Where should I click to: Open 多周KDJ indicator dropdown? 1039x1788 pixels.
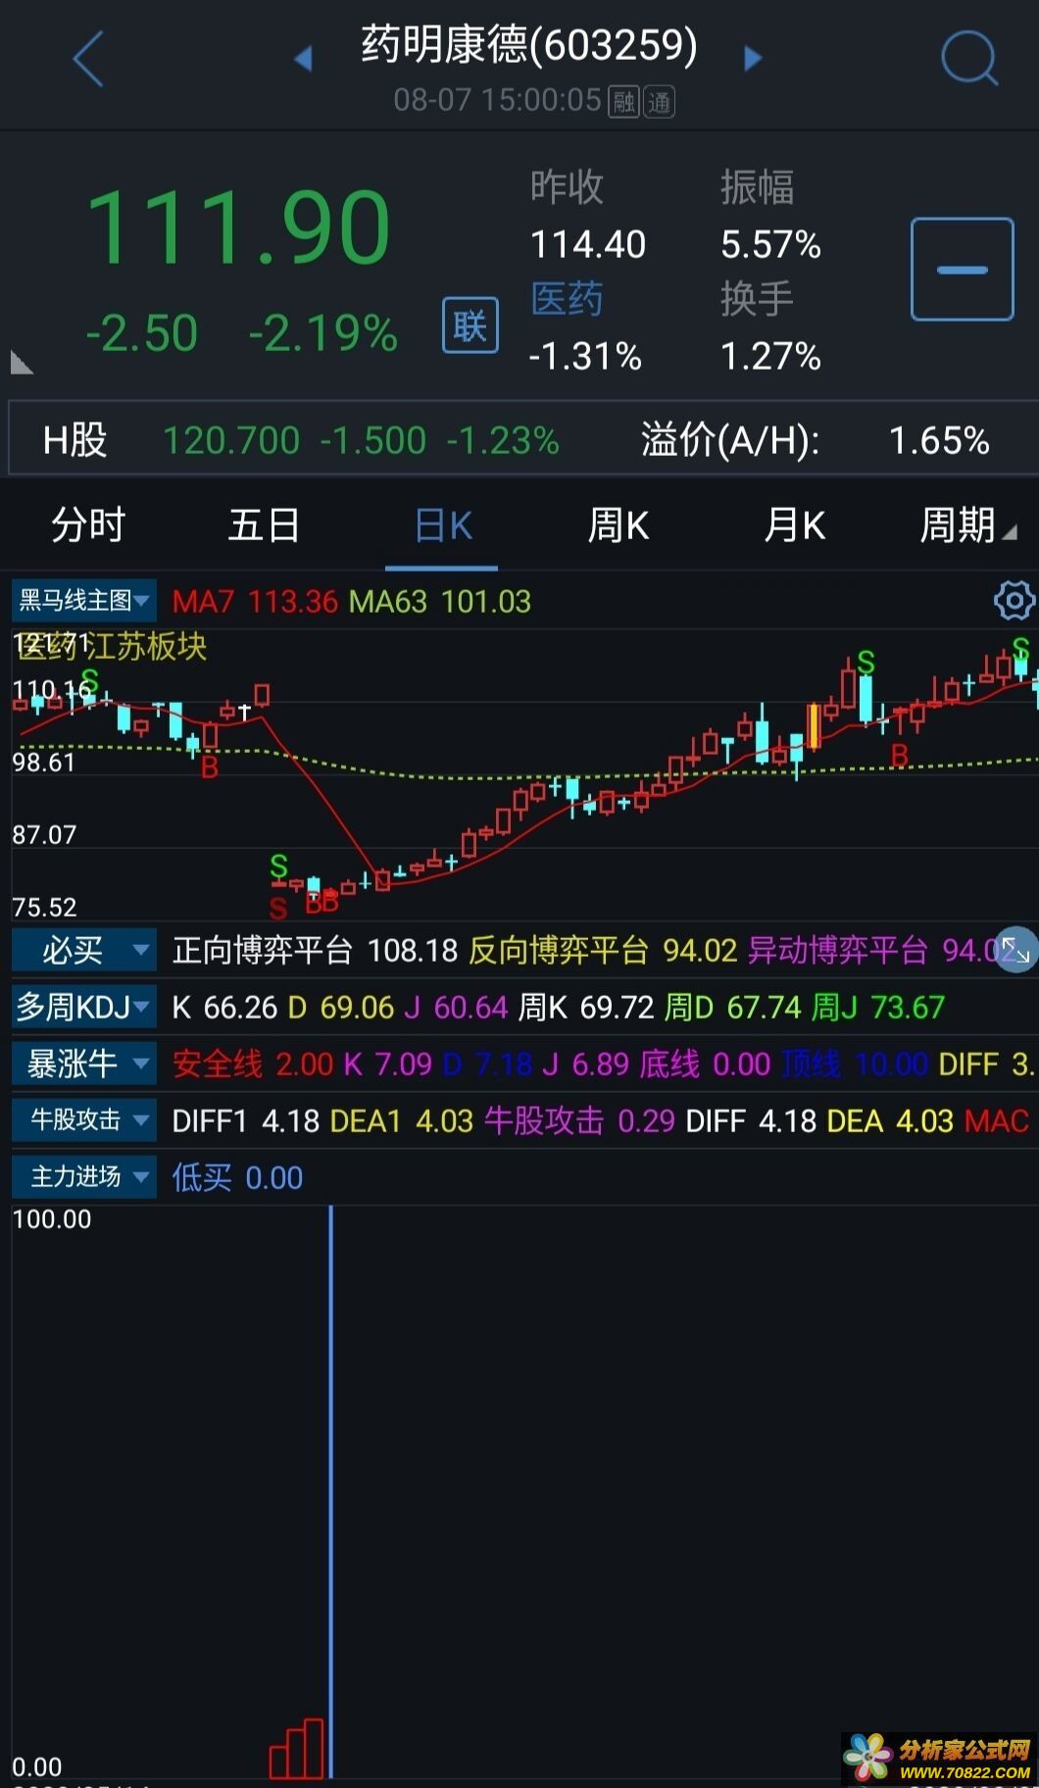(x=84, y=1007)
